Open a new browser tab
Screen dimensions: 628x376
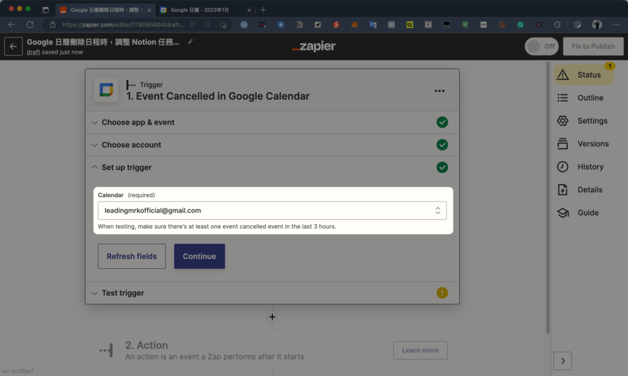(x=263, y=10)
